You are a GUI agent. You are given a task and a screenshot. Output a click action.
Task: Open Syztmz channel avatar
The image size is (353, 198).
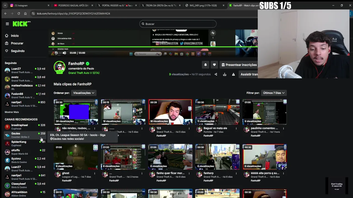pyautogui.click(x=7, y=160)
